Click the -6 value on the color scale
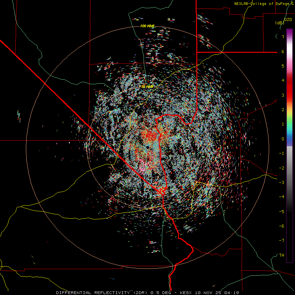Image resolution: width=295 pixels, height=295 pixels. point(282,226)
